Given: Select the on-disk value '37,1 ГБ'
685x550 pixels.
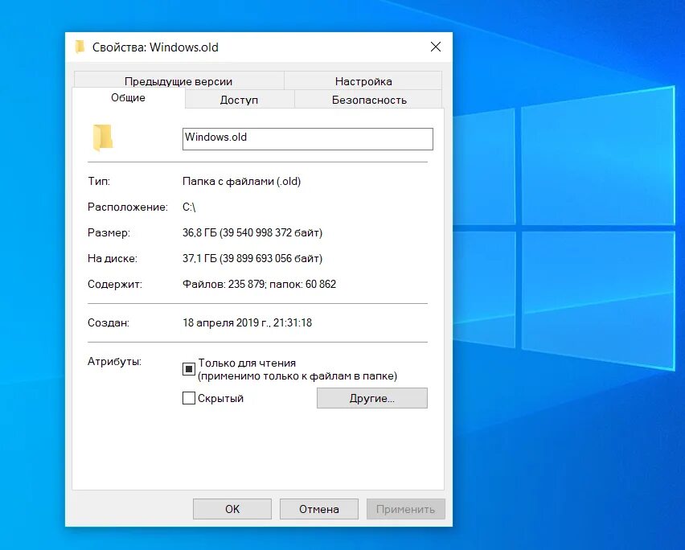Looking at the screenshot, I should pyautogui.click(x=199, y=258).
